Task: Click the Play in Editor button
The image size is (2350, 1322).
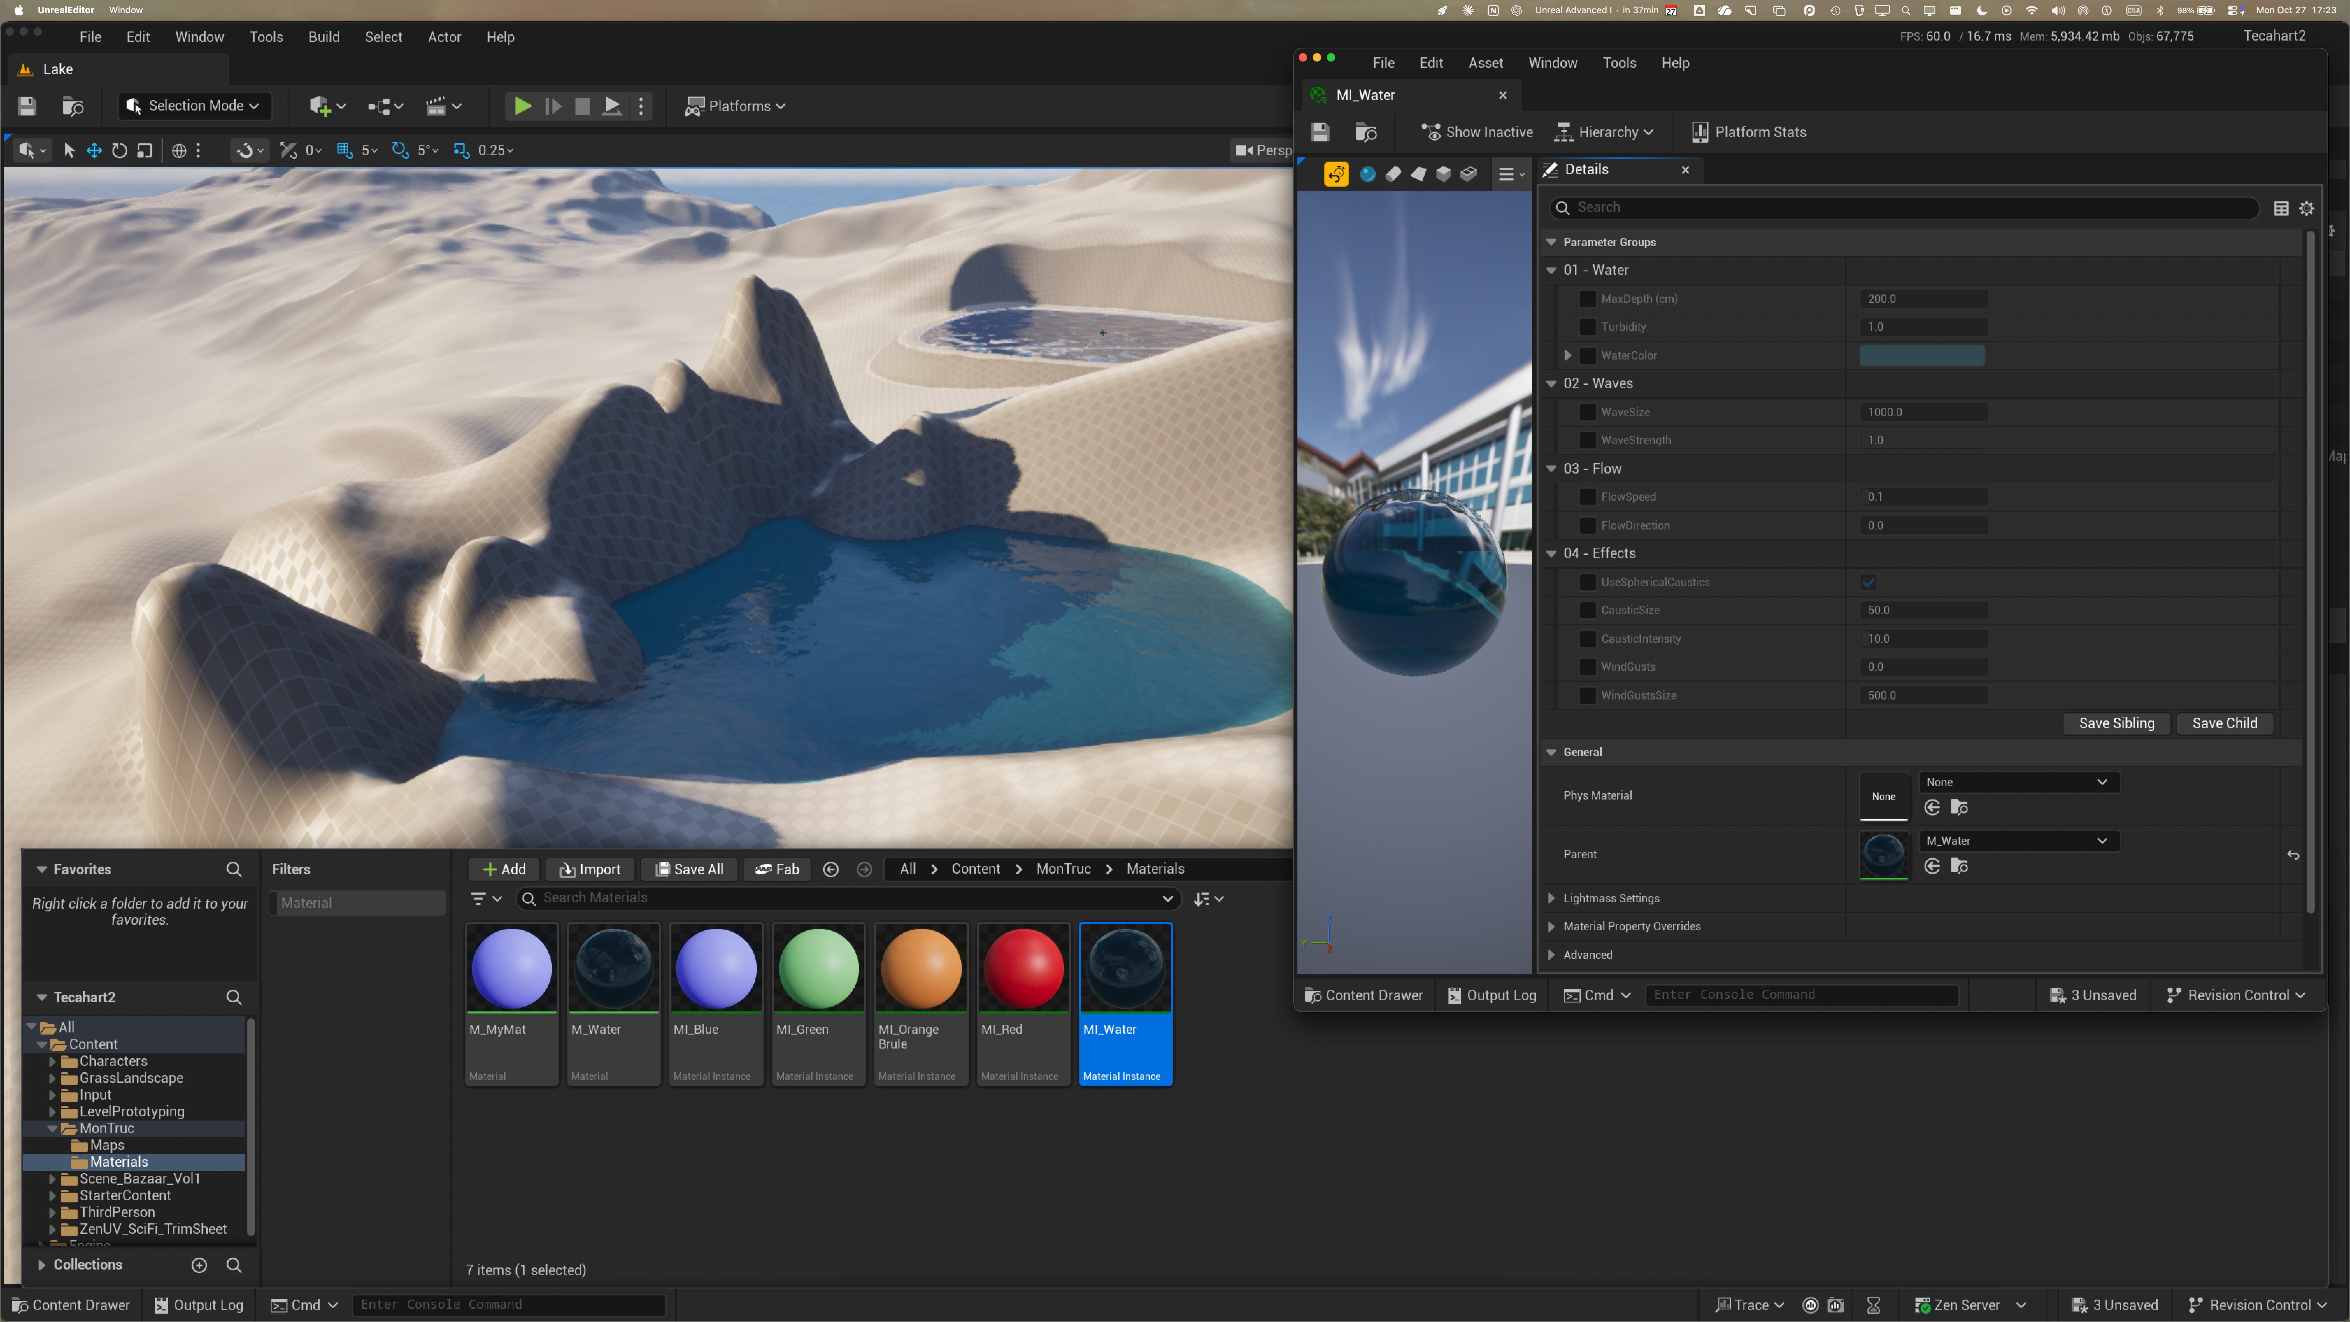Action: (x=523, y=106)
